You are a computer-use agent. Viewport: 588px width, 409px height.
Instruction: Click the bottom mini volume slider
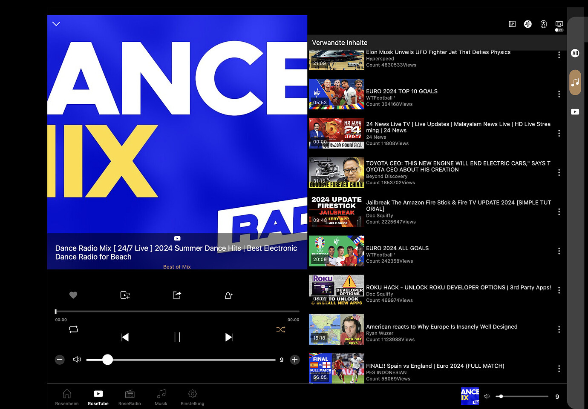pos(522,396)
